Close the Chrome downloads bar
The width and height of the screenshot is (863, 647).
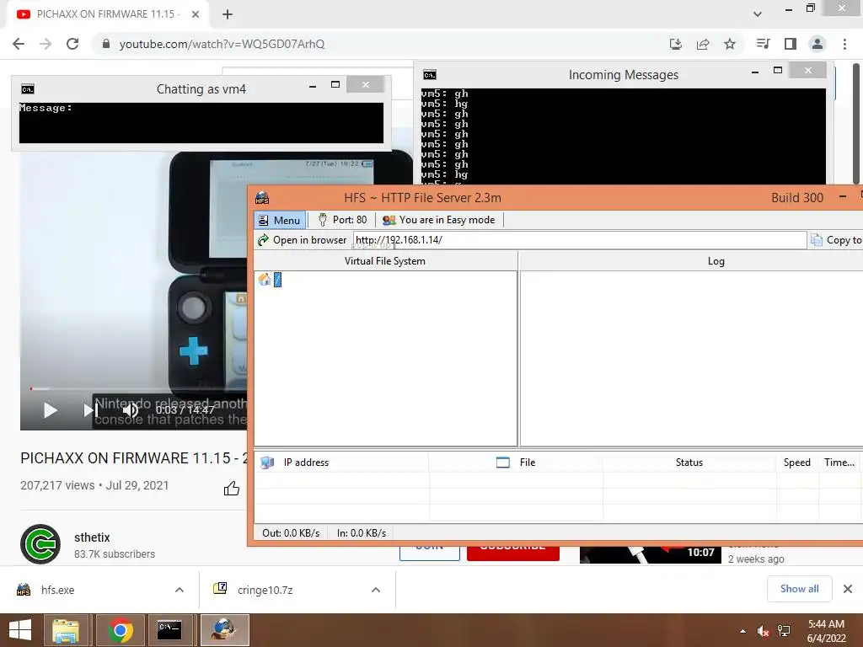848,589
